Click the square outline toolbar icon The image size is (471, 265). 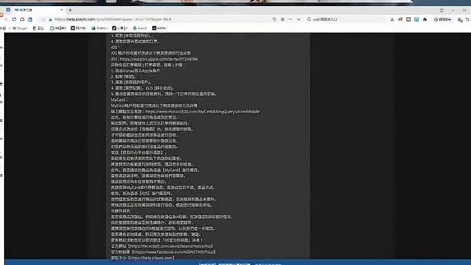tap(408, 19)
